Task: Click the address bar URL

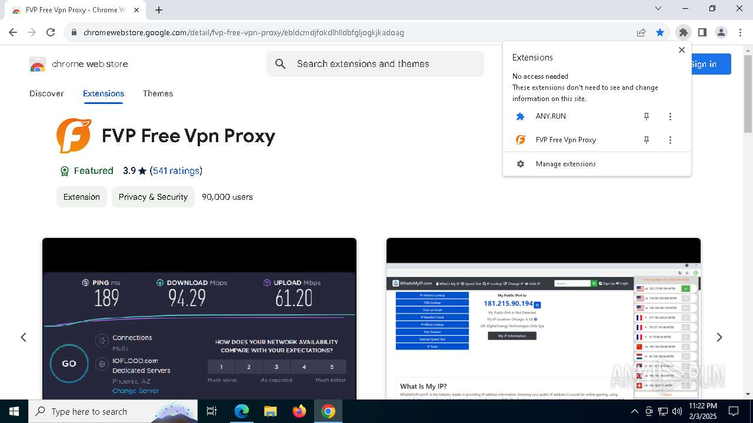Action: pos(244,32)
